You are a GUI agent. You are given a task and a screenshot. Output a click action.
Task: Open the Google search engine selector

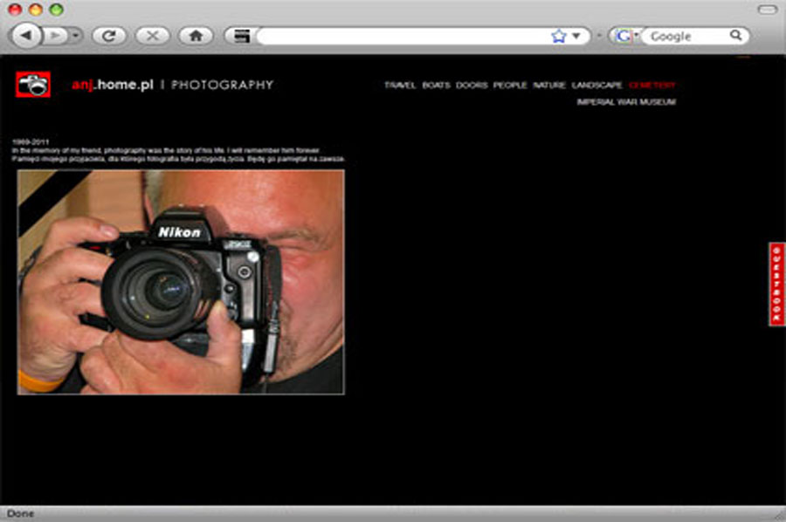tap(625, 36)
